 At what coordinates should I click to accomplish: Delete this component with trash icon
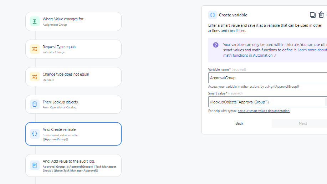click(x=321, y=15)
